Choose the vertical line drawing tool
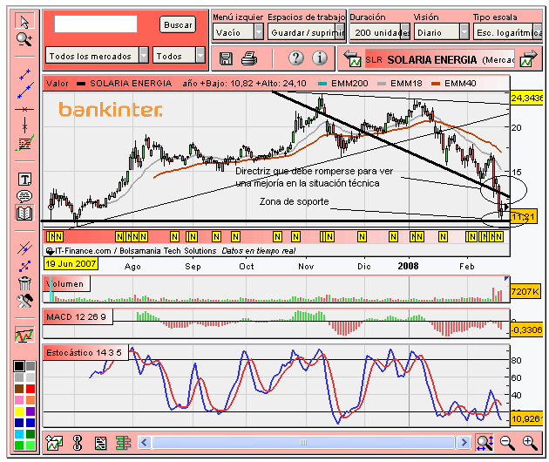549x462 pixels. pos(24,126)
